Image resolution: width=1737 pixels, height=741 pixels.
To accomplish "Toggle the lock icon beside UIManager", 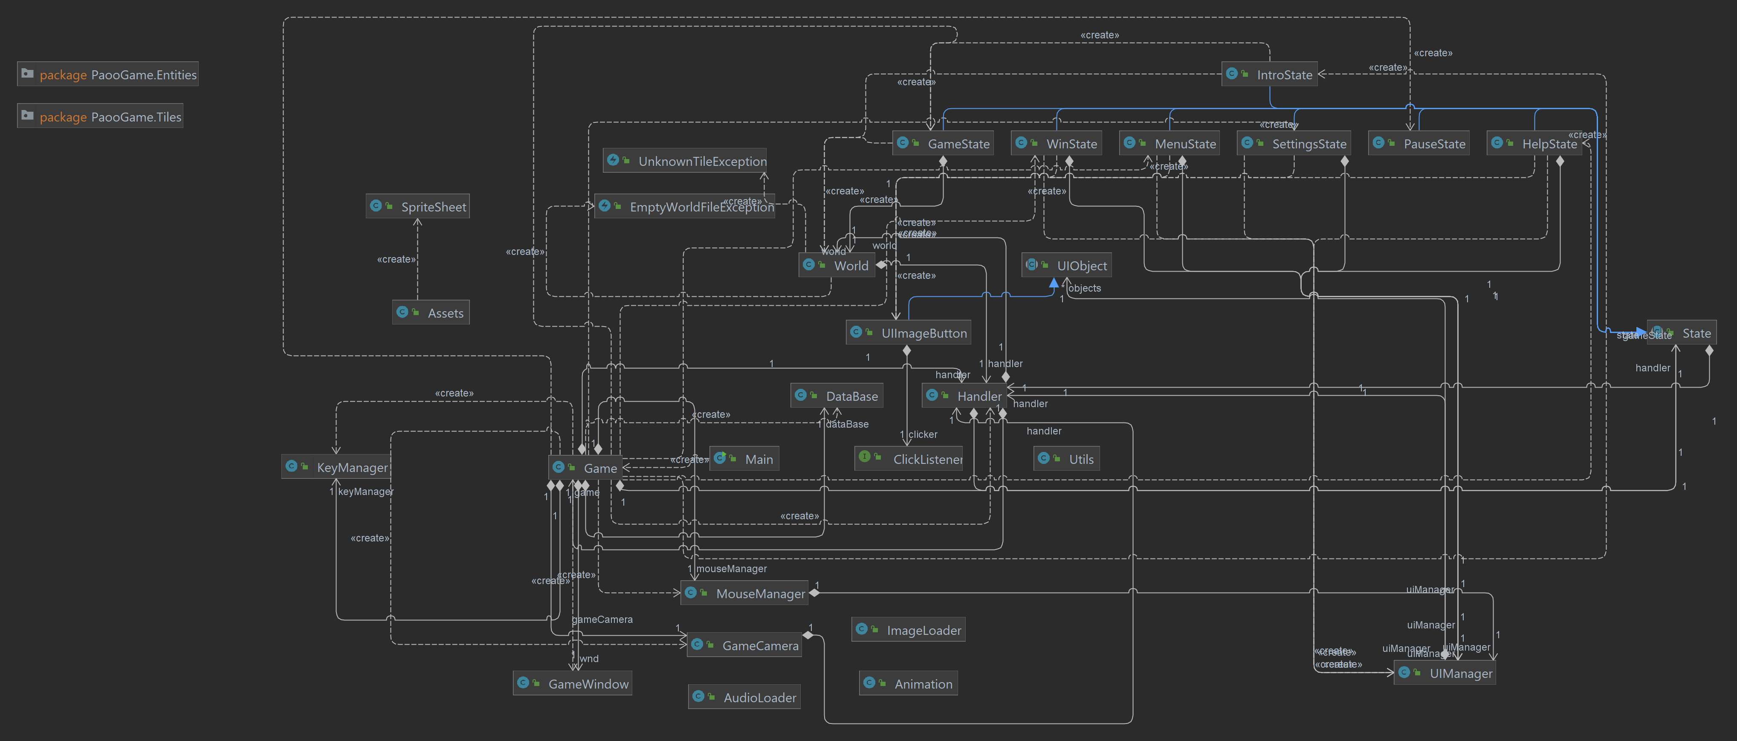I will click(x=1417, y=673).
